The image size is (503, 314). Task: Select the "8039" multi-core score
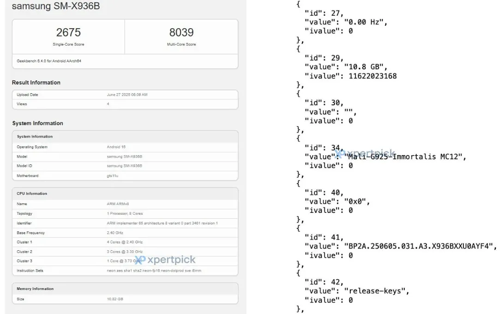181,32
